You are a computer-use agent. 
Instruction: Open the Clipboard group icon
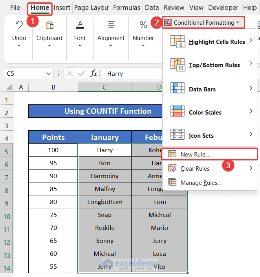pyautogui.click(x=50, y=25)
